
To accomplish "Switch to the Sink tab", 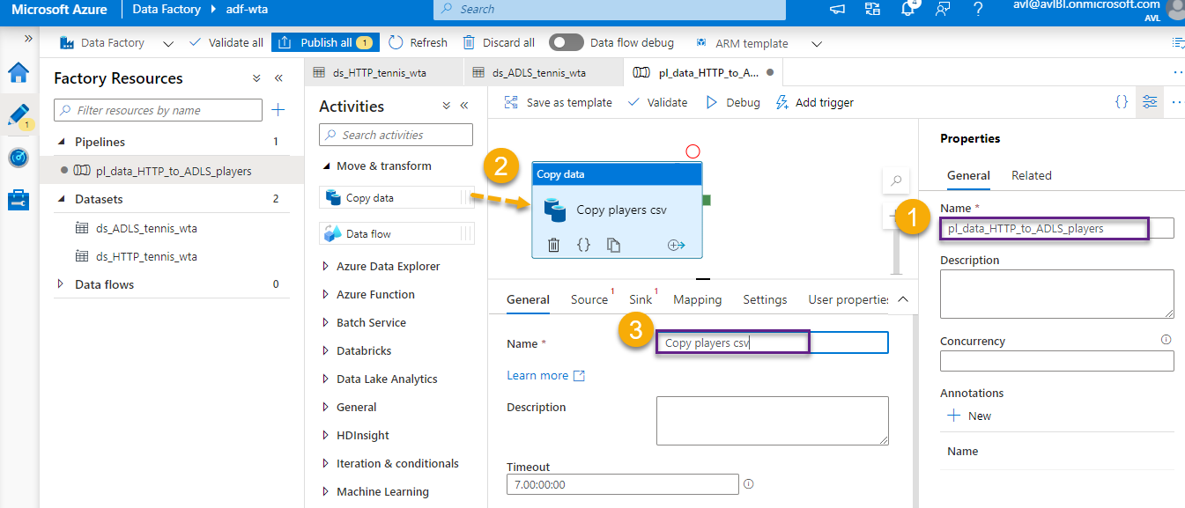I will coord(641,299).
